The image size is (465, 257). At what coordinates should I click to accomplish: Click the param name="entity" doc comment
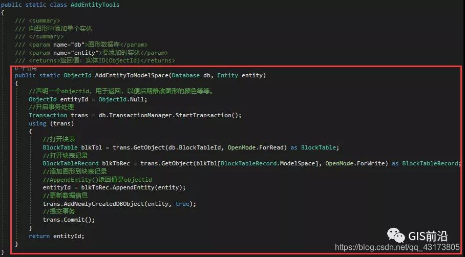tap(91, 53)
